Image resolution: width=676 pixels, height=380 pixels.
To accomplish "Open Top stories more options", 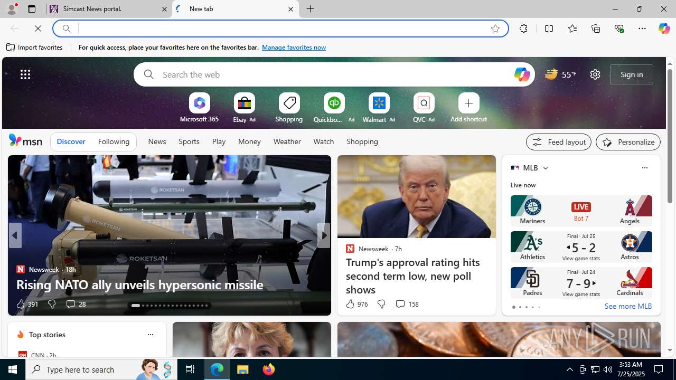I will point(150,335).
